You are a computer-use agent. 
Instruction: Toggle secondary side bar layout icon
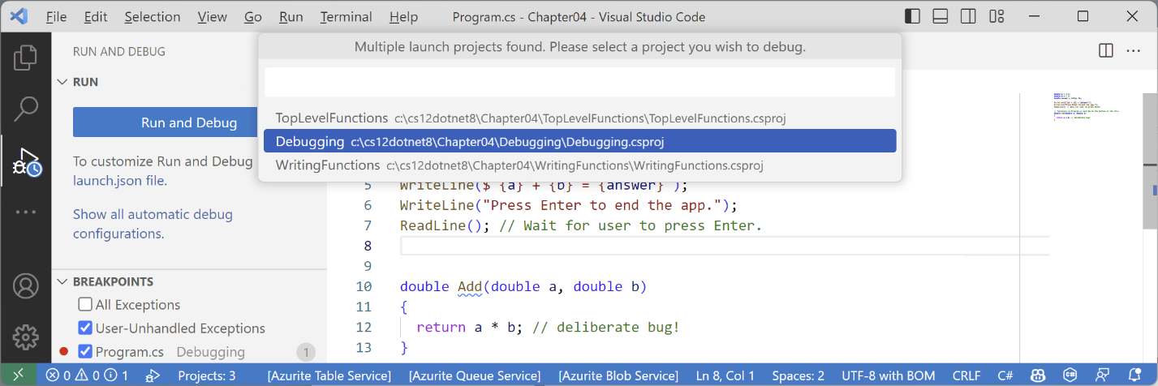[x=967, y=16]
